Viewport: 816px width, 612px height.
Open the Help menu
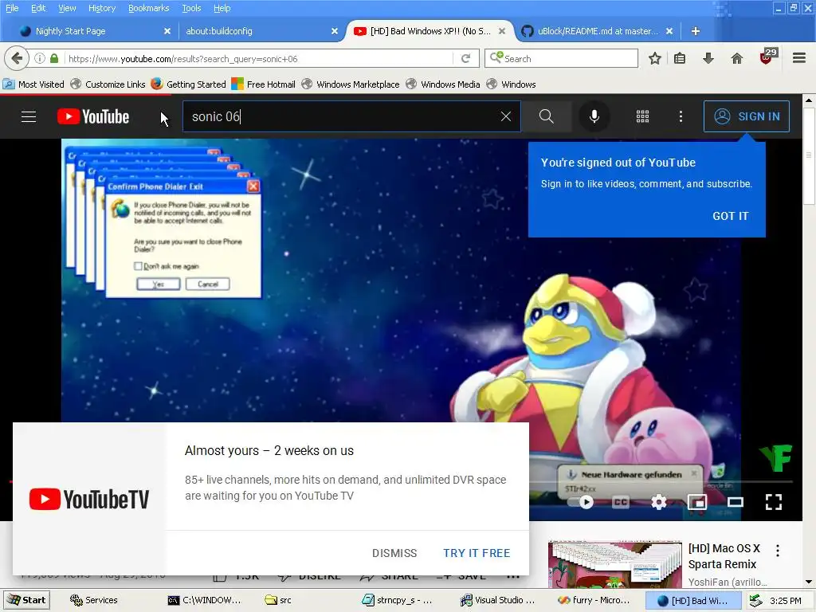click(x=222, y=8)
